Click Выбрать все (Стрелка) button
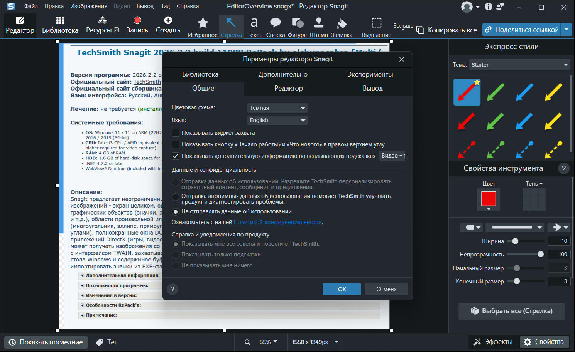 click(511, 311)
